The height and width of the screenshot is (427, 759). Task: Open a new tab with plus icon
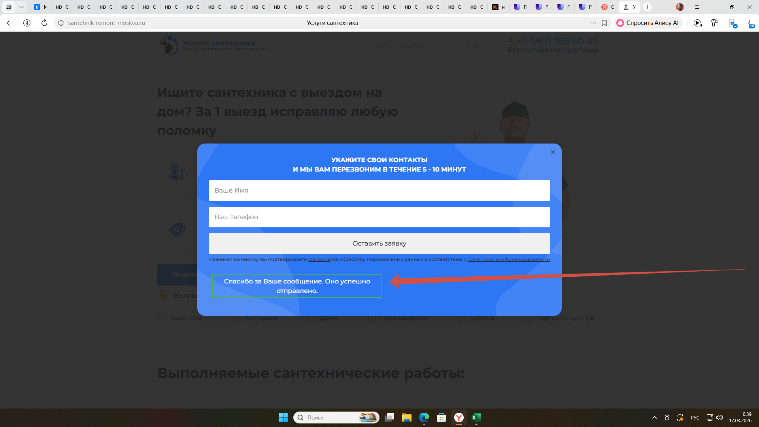tap(647, 7)
